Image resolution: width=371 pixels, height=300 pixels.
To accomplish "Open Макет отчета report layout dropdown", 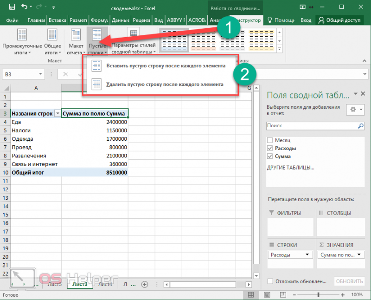I will 76,42.
